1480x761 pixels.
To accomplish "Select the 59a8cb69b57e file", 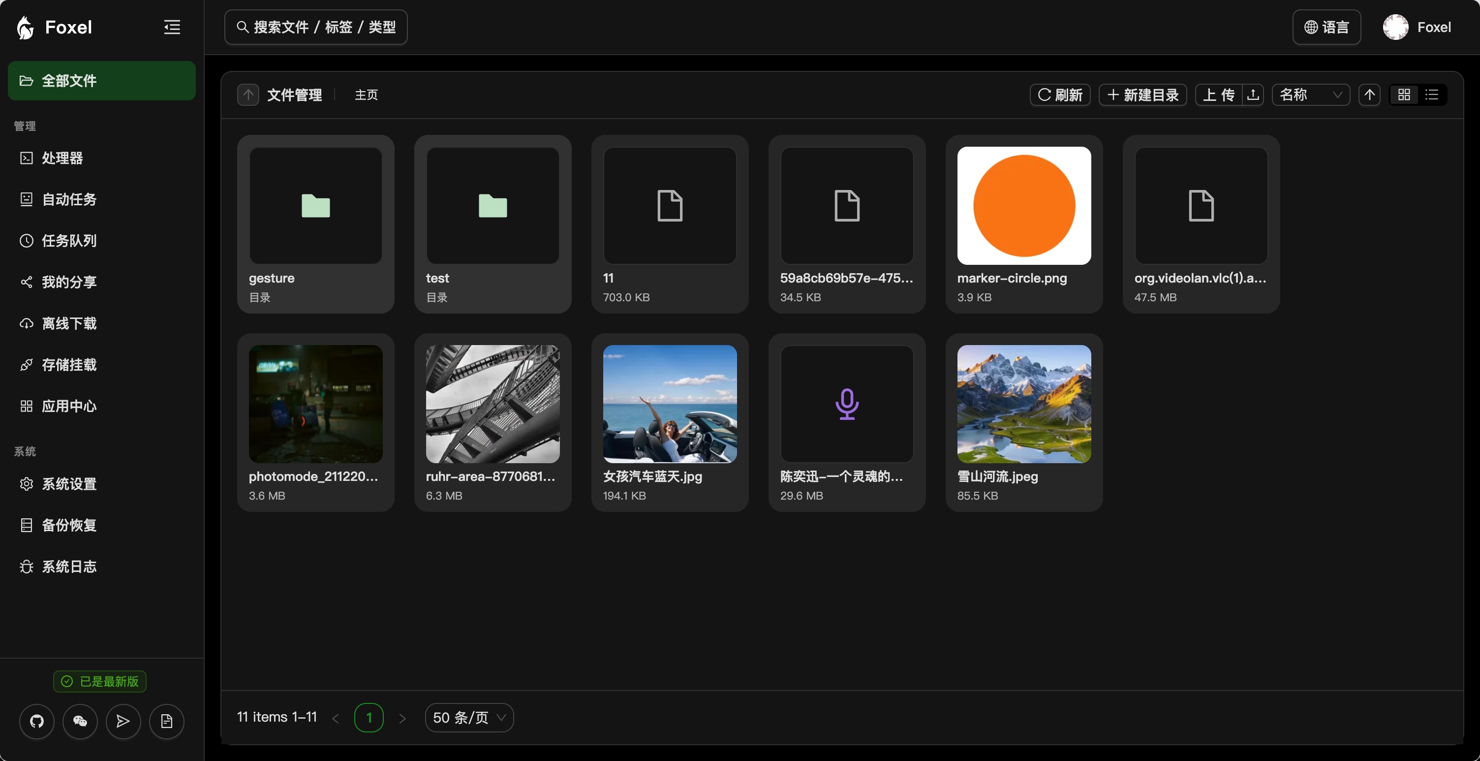I will [x=847, y=224].
